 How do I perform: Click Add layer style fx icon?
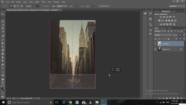[x=163, y=98]
